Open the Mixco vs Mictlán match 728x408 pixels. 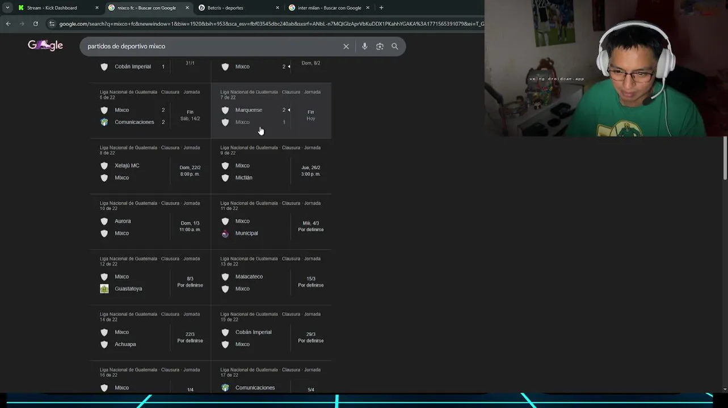271,166
